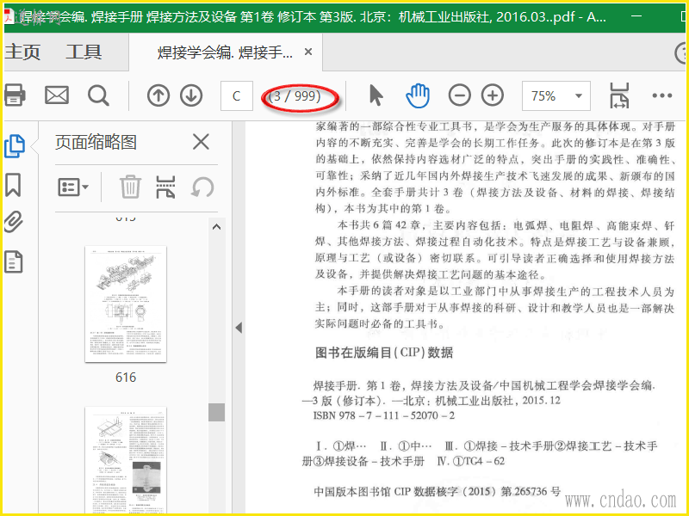Click the (3 / 999) page count
Image resolution: width=689 pixels, height=516 pixels.
(x=295, y=95)
